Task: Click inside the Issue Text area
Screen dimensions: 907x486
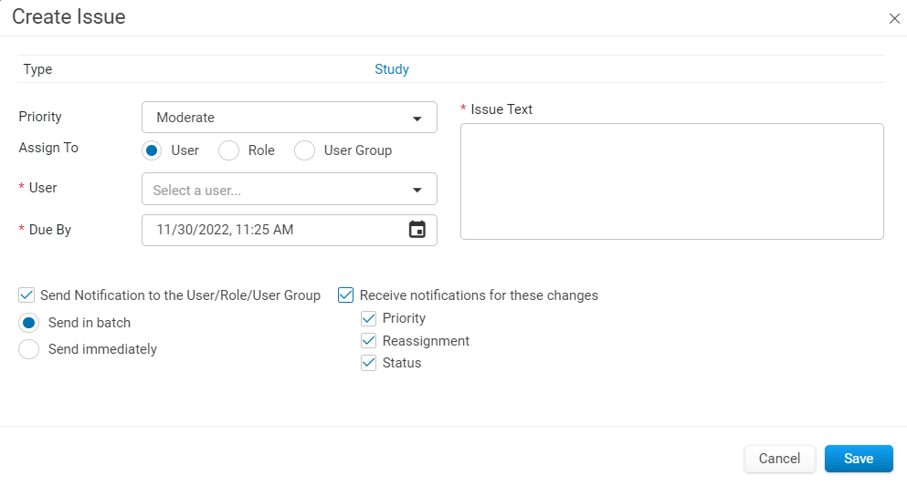Action: point(671,181)
